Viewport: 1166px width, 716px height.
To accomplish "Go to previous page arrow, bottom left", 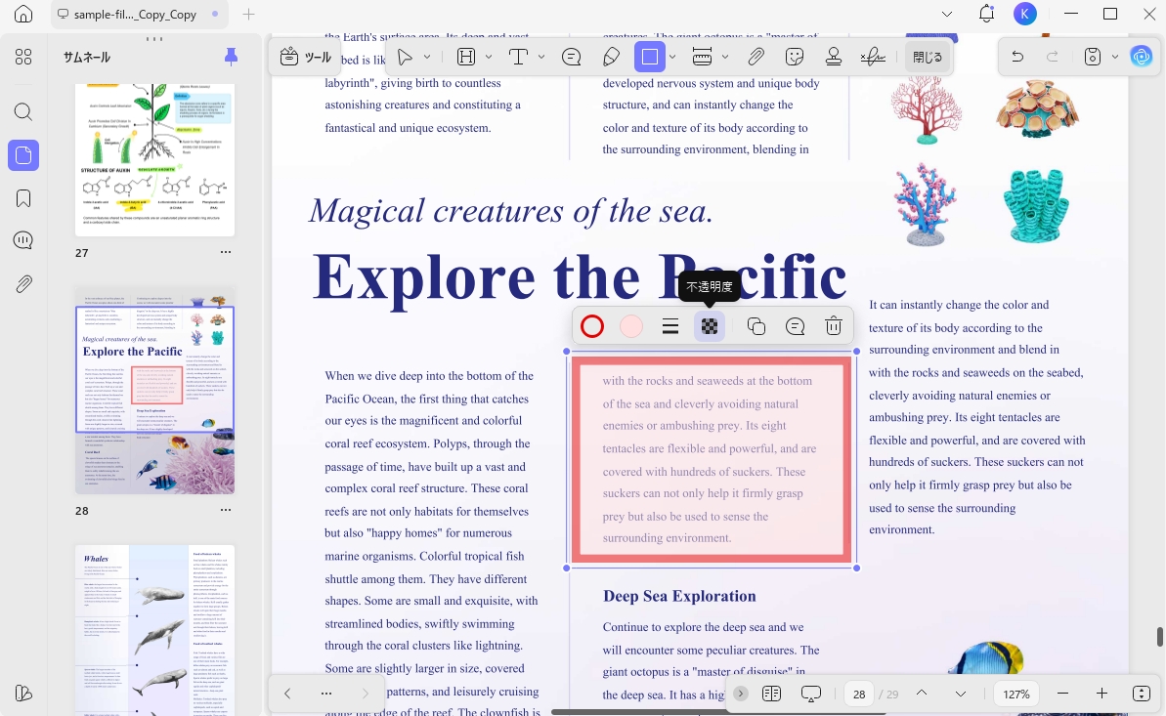I will [287, 693].
